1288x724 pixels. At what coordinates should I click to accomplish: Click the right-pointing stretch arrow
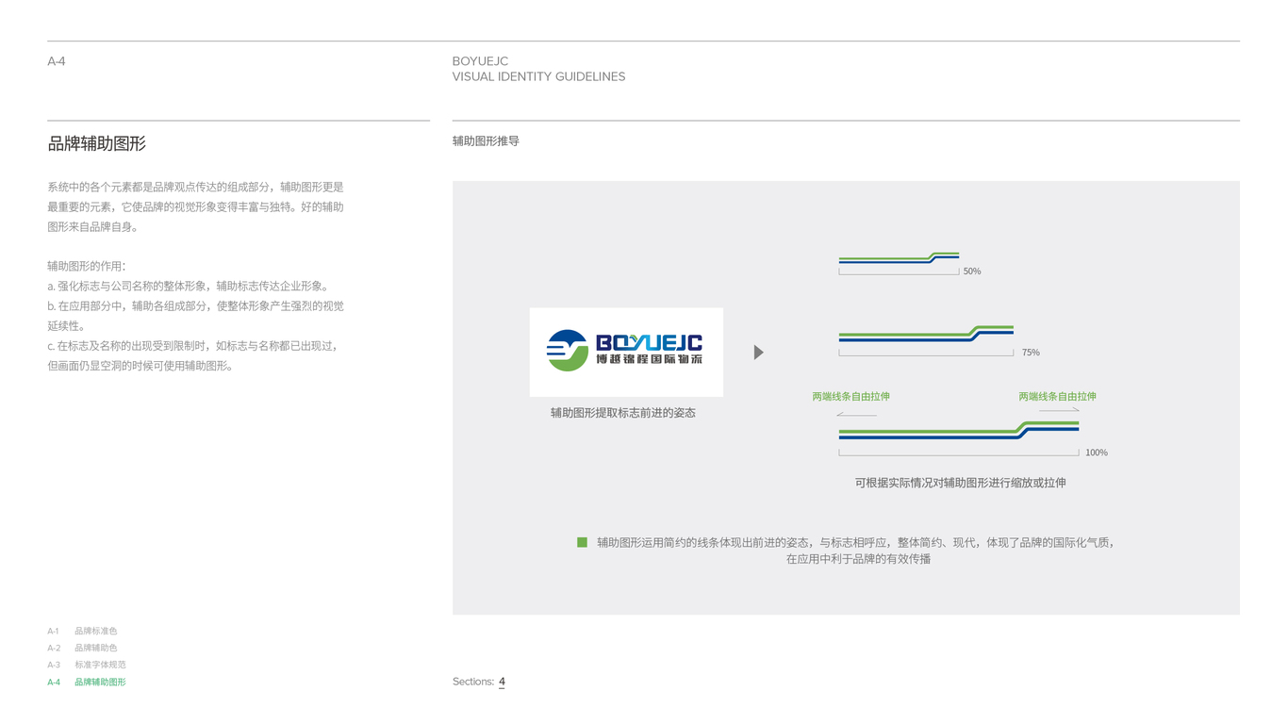[1059, 410]
